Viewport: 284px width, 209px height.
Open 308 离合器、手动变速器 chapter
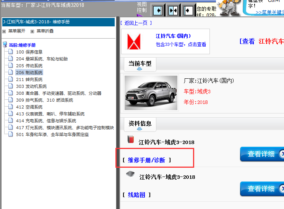coord(59,93)
